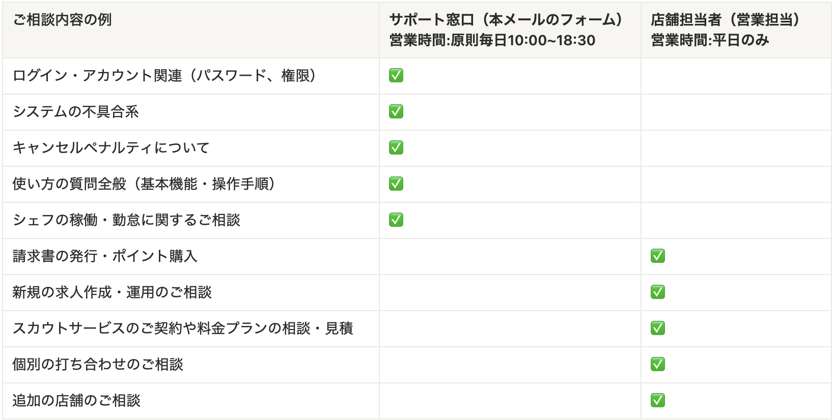Click the checkmark in the 使い方の質問全般 row
The height and width of the screenshot is (420, 832).
coord(396,184)
